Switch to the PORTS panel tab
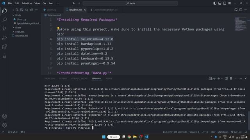250x140 pixels. coord(109,79)
